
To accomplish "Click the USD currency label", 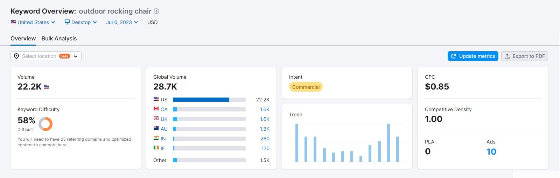I will point(152,22).
